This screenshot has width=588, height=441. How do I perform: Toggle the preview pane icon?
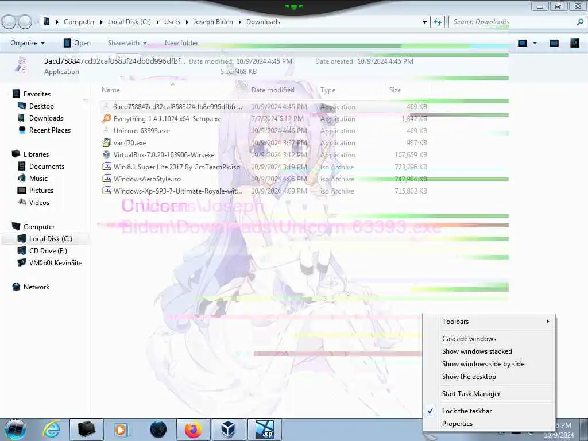coord(554,43)
